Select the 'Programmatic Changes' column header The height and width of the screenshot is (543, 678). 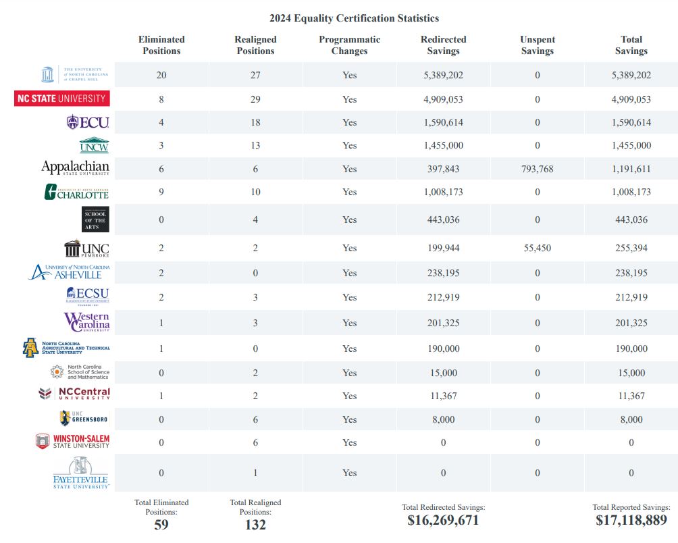tap(349, 45)
